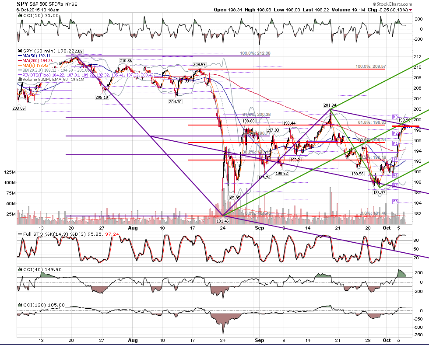Click the red down-triangle after Chg value
The image size is (429, 345).
(411, 10)
